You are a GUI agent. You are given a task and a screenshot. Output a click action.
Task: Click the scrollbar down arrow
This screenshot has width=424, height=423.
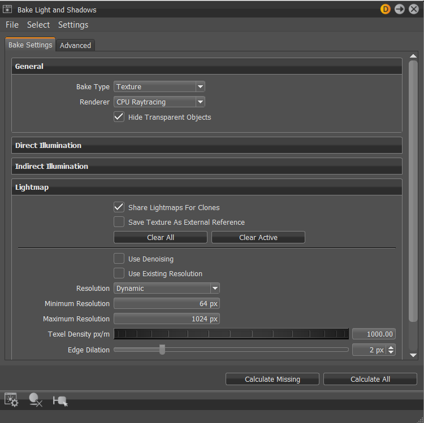413,355
